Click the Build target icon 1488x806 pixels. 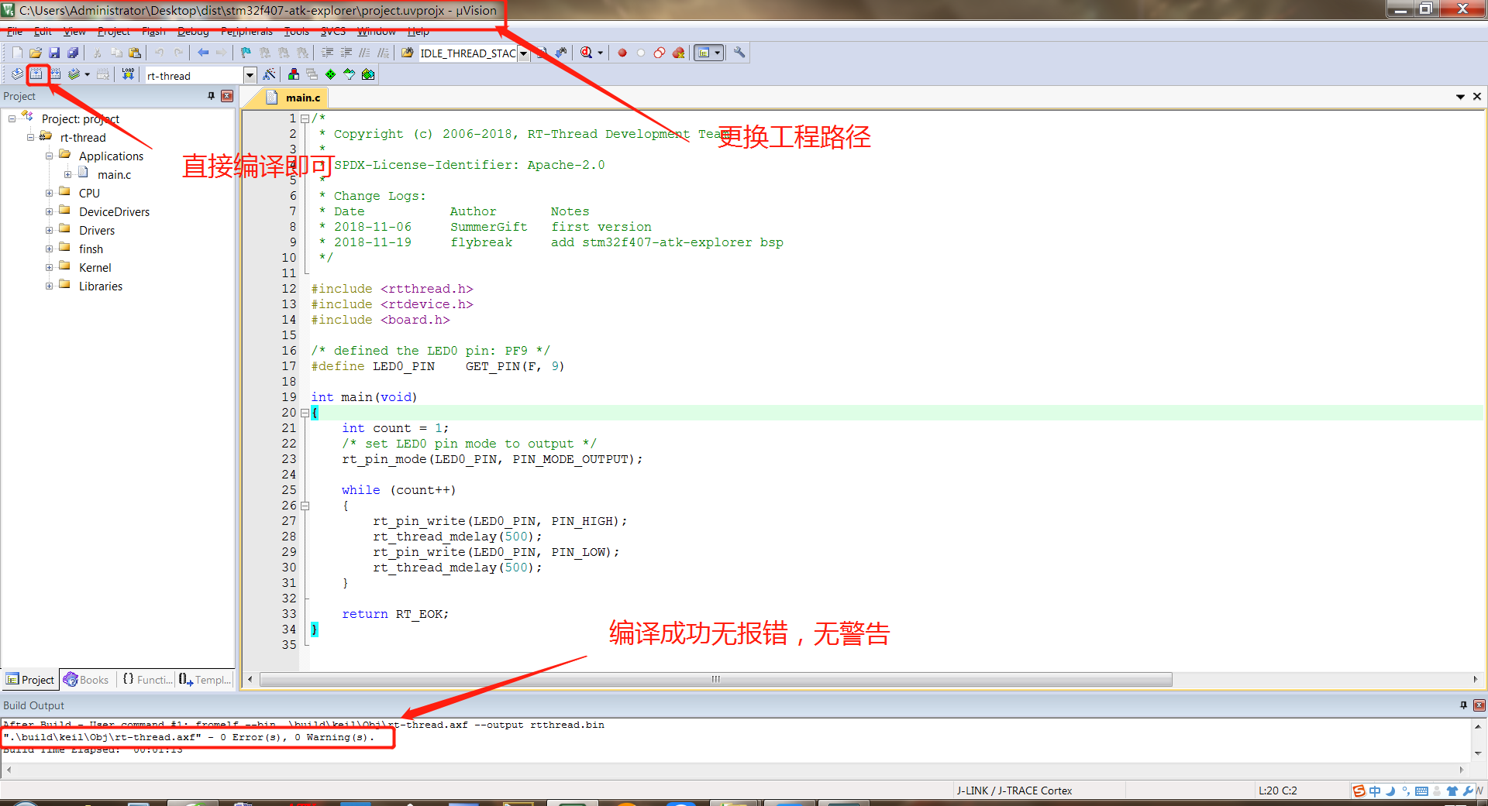36,74
